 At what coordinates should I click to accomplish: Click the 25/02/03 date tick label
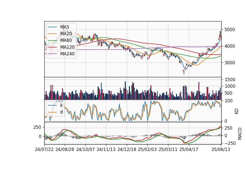click(x=147, y=149)
